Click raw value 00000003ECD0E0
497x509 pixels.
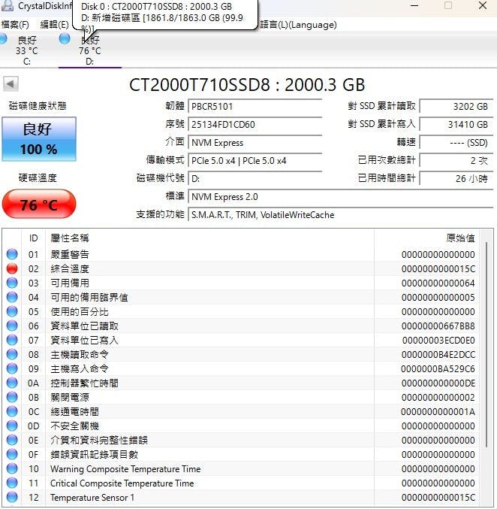[438, 340]
